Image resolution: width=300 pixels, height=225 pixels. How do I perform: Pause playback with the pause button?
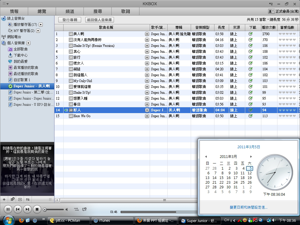coord(8,209)
